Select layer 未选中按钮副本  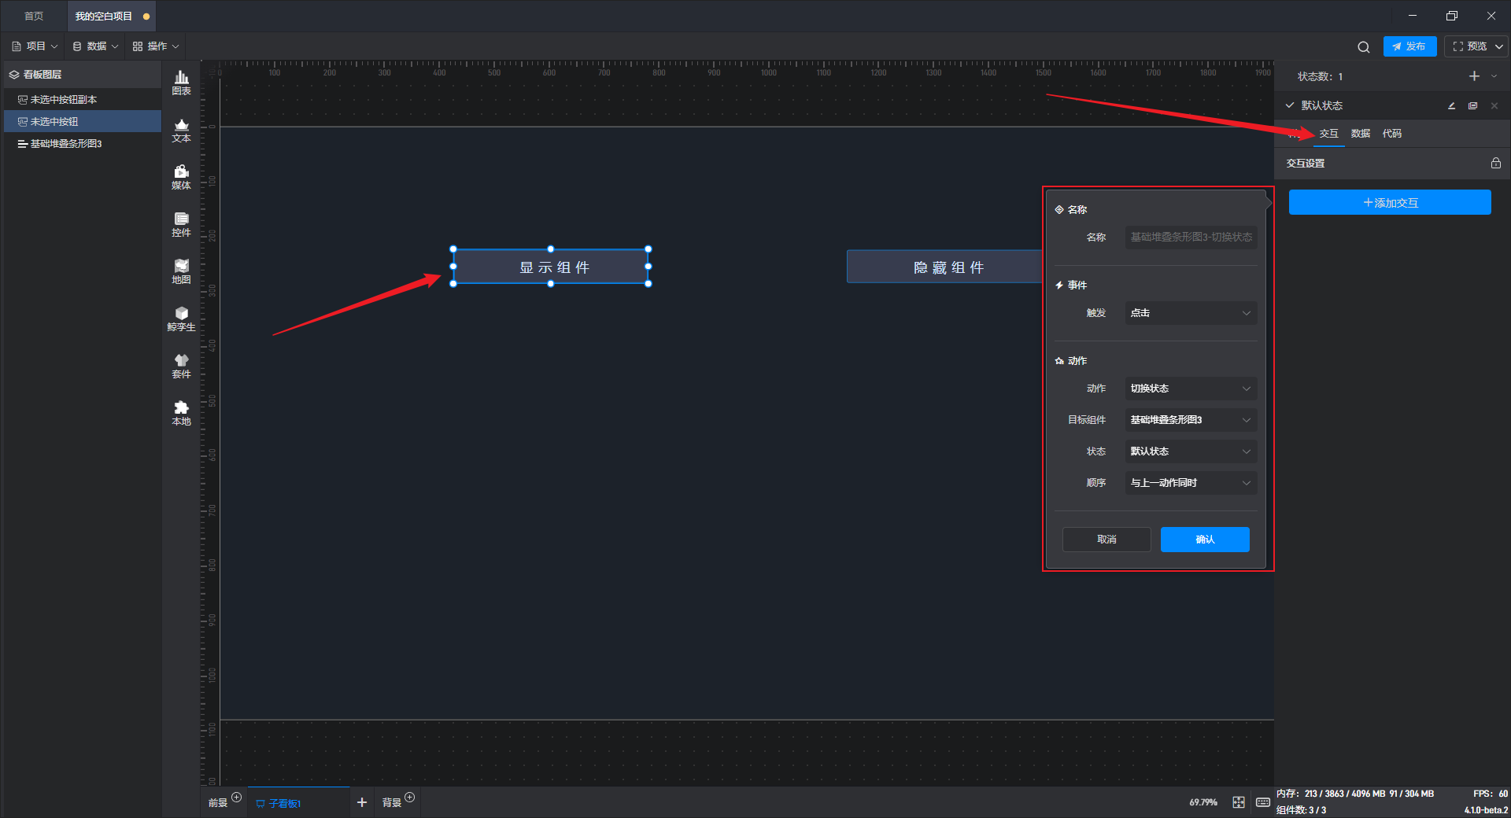(x=83, y=100)
